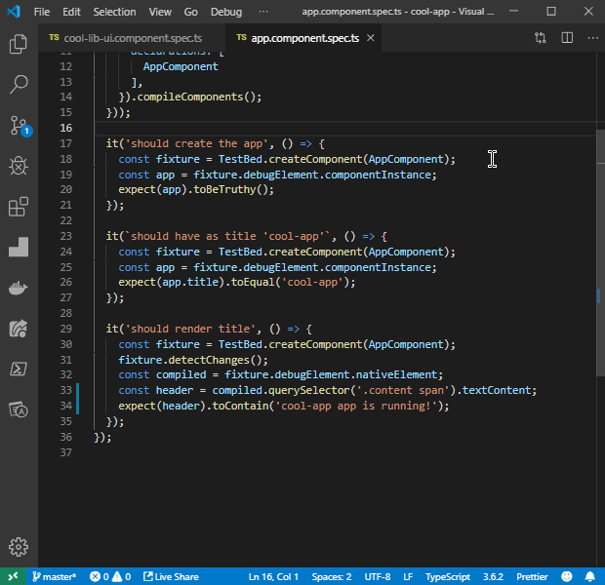Image resolution: width=605 pixels, height=585 pixels.
Task: Toggle split editor layout
Action: (x=566, y=38)
